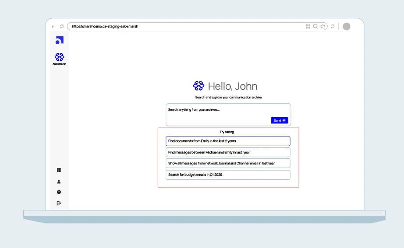Open the user profile icon in the sidebar
This screenshot has height=248, width=404.
(x=59, y=182)
